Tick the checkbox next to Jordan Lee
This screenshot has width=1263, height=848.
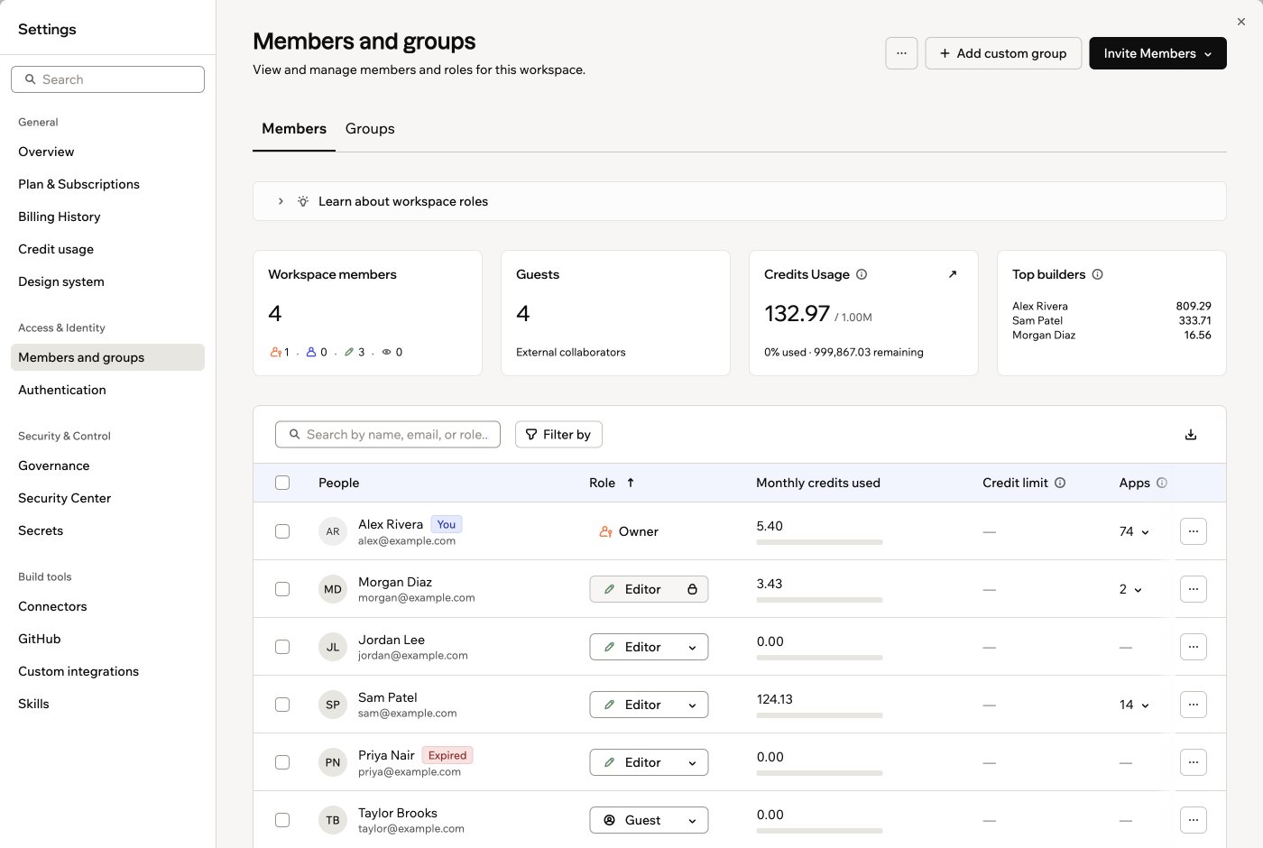(x=282, y=647)
